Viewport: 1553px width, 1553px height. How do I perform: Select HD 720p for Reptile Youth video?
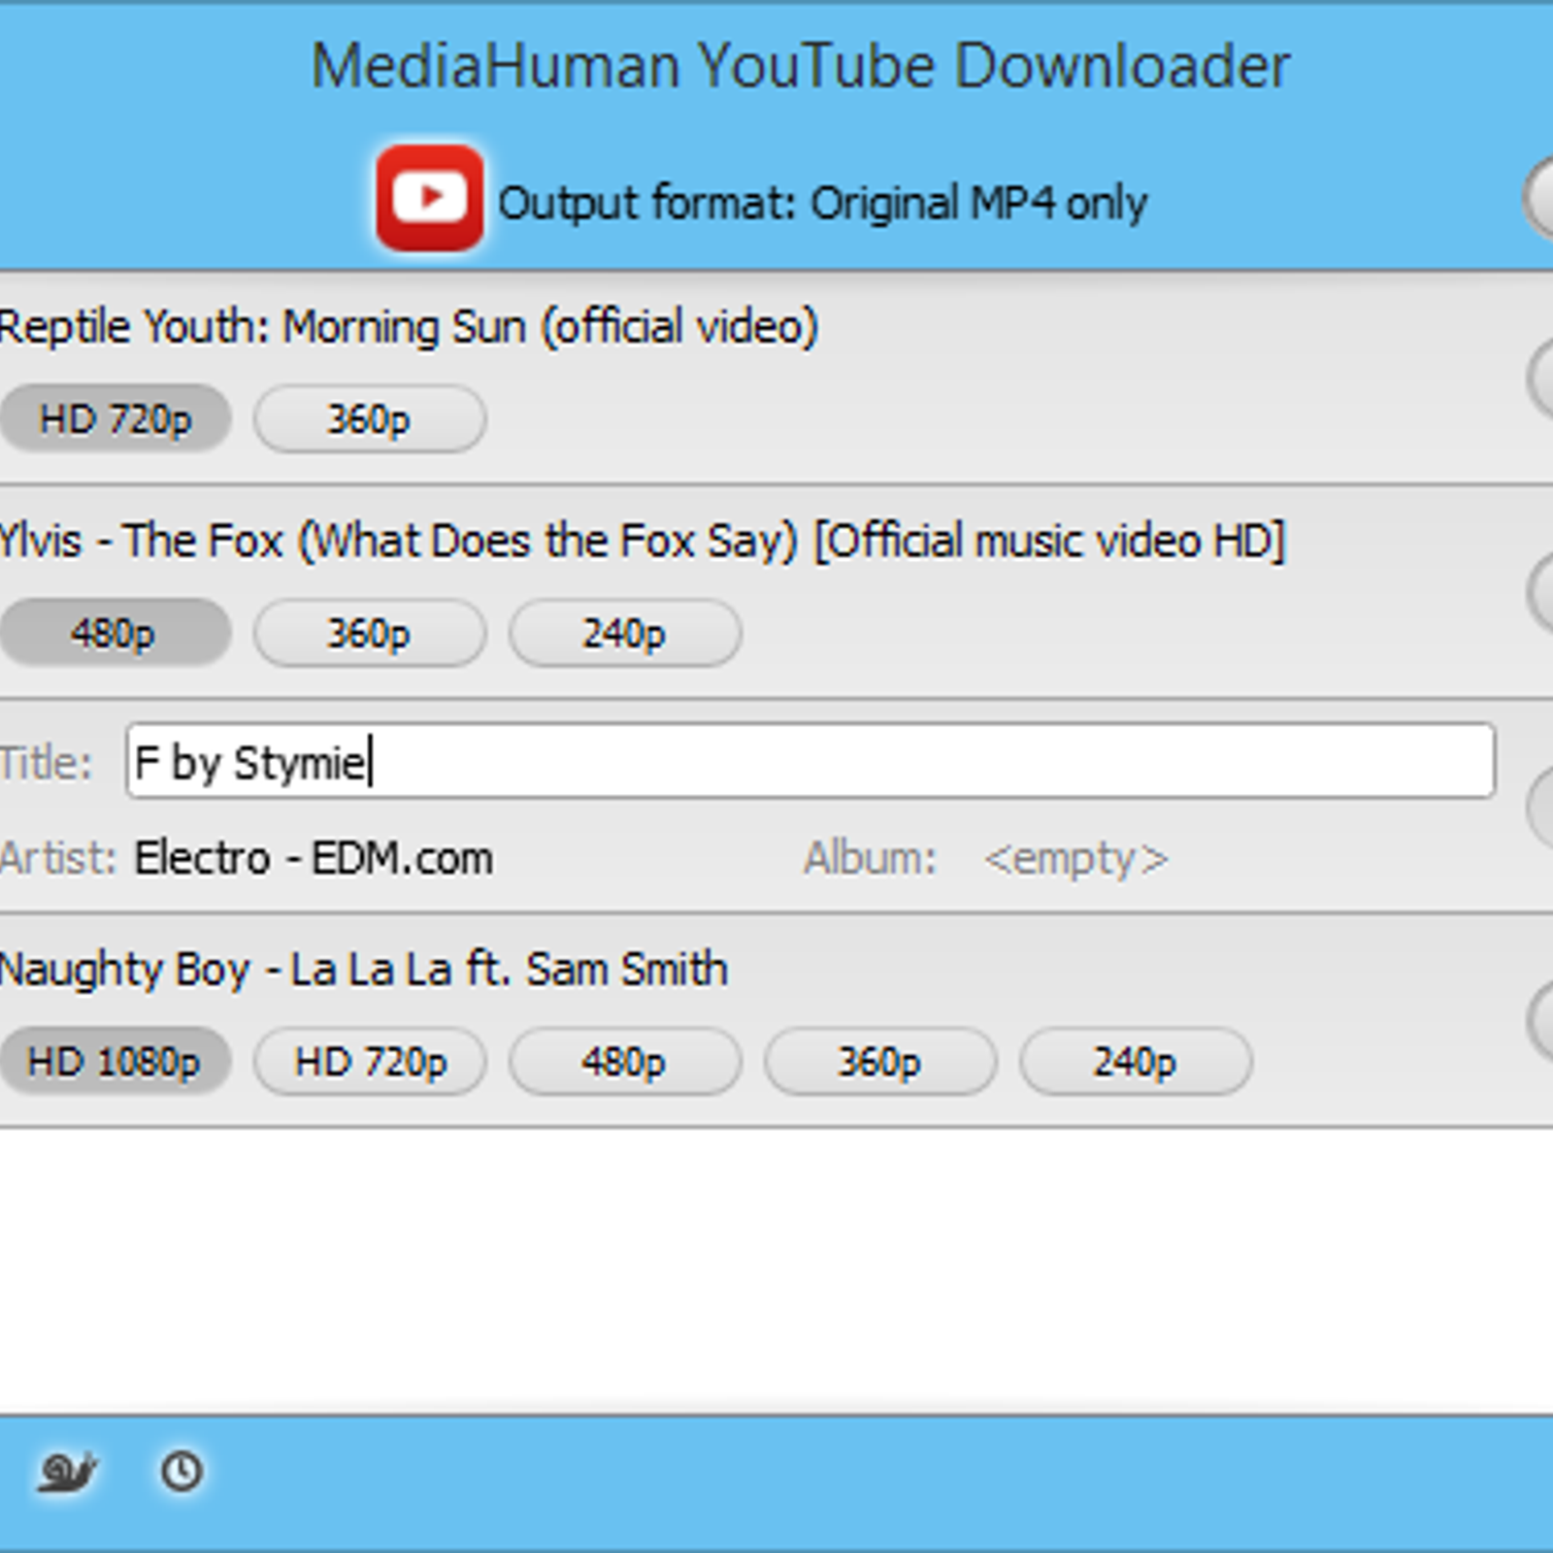[115, 419]
